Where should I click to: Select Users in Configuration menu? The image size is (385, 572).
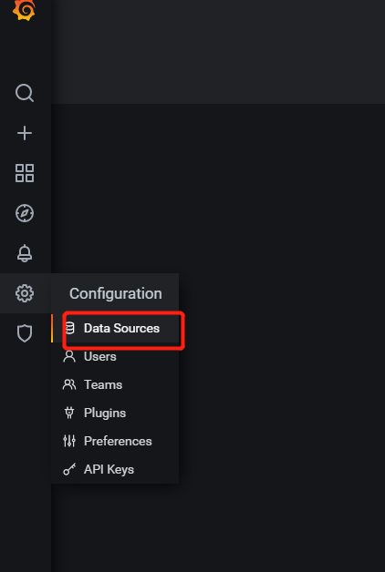coord(115,356)
